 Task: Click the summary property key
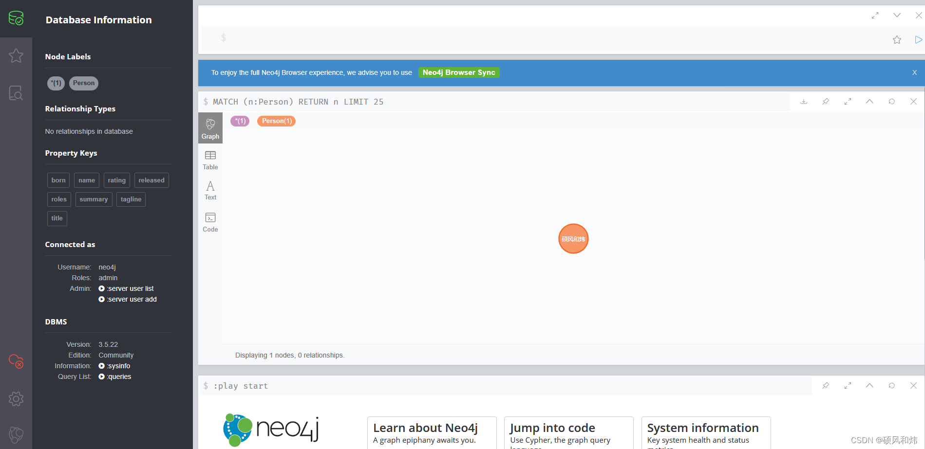(x=94, y=199)
